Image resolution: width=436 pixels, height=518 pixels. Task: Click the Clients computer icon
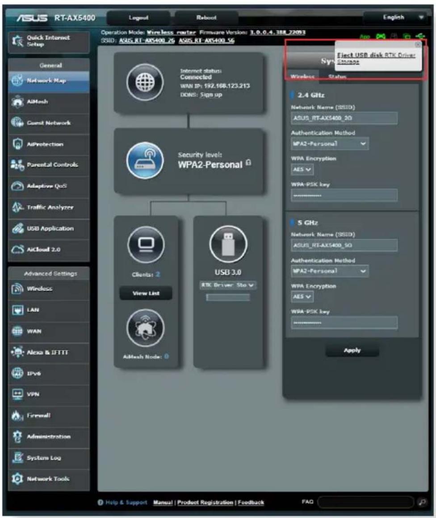[x=146, y=244]
